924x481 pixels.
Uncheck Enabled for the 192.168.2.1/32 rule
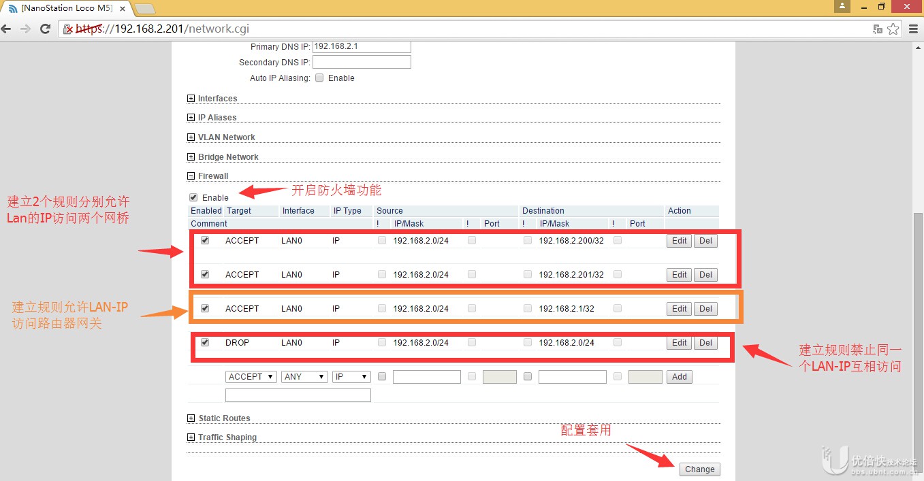205,308
